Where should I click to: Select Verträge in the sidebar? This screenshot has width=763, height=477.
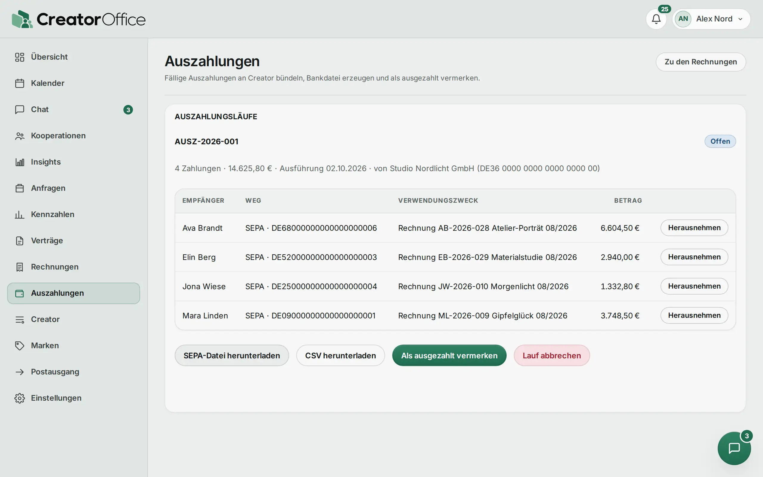coord(73,241)
